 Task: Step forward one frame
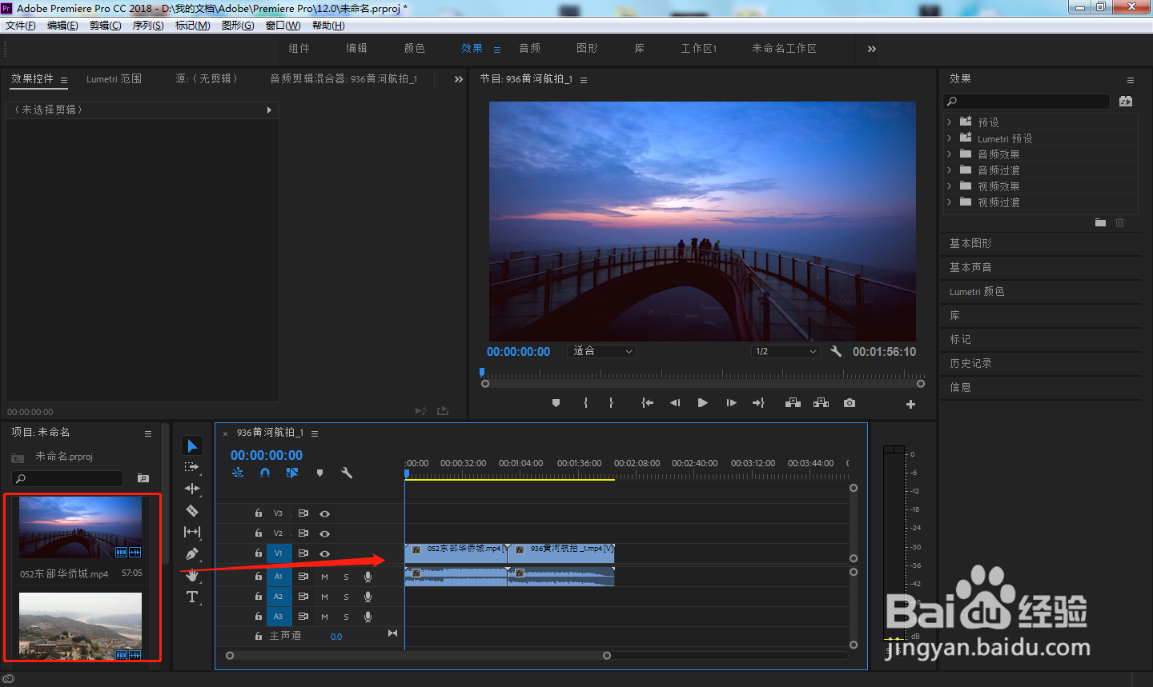coord(731,403)
